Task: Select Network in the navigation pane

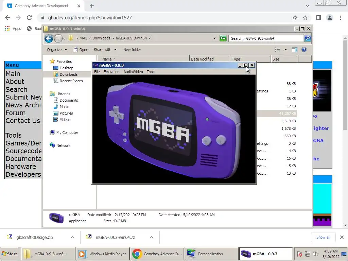Action: tap(63, 145)
